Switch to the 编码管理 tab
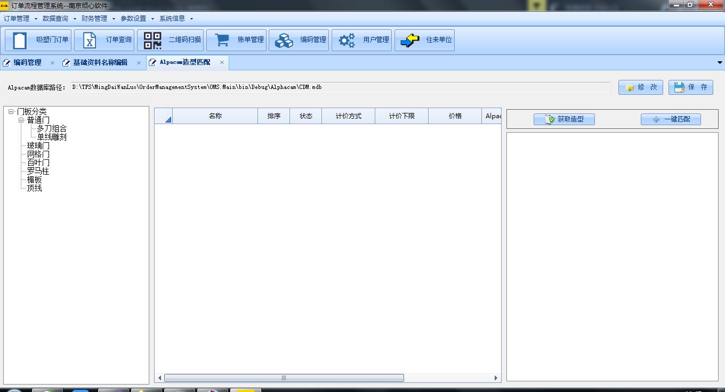725x392 pixels. pyautogui.click(x=27, y=63)
